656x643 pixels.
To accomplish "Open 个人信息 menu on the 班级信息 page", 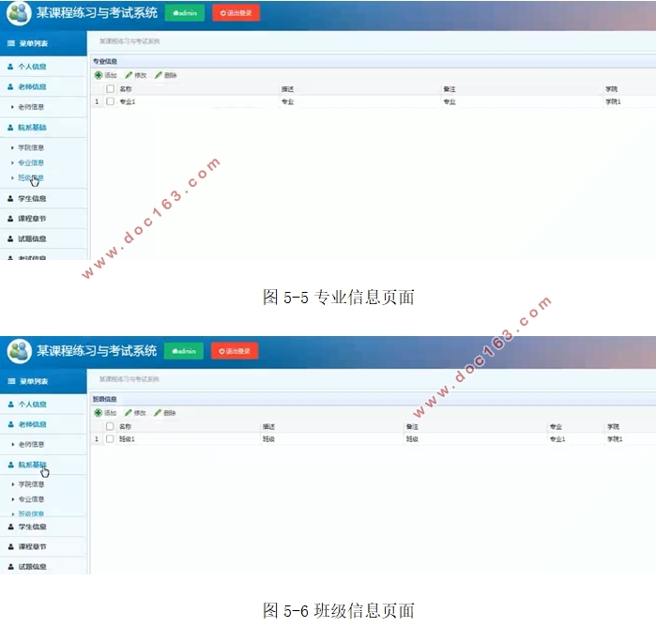I will click(x=43, y=405).
